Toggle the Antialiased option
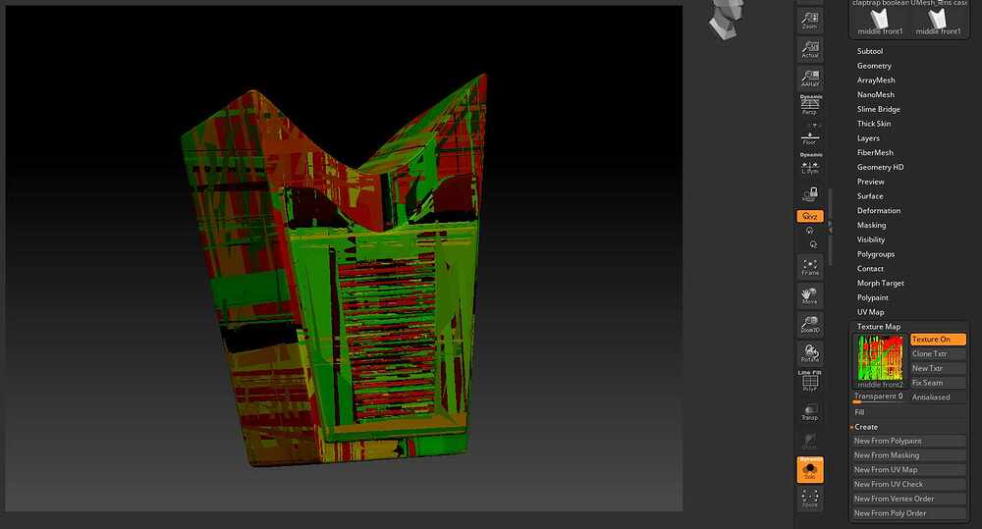This screenshot has height=529, width=982. coord(938,397)
